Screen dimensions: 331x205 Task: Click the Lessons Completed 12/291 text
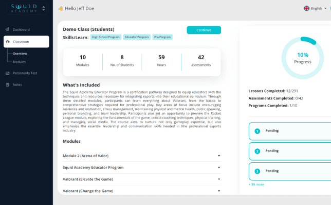(x=273, y=91)
